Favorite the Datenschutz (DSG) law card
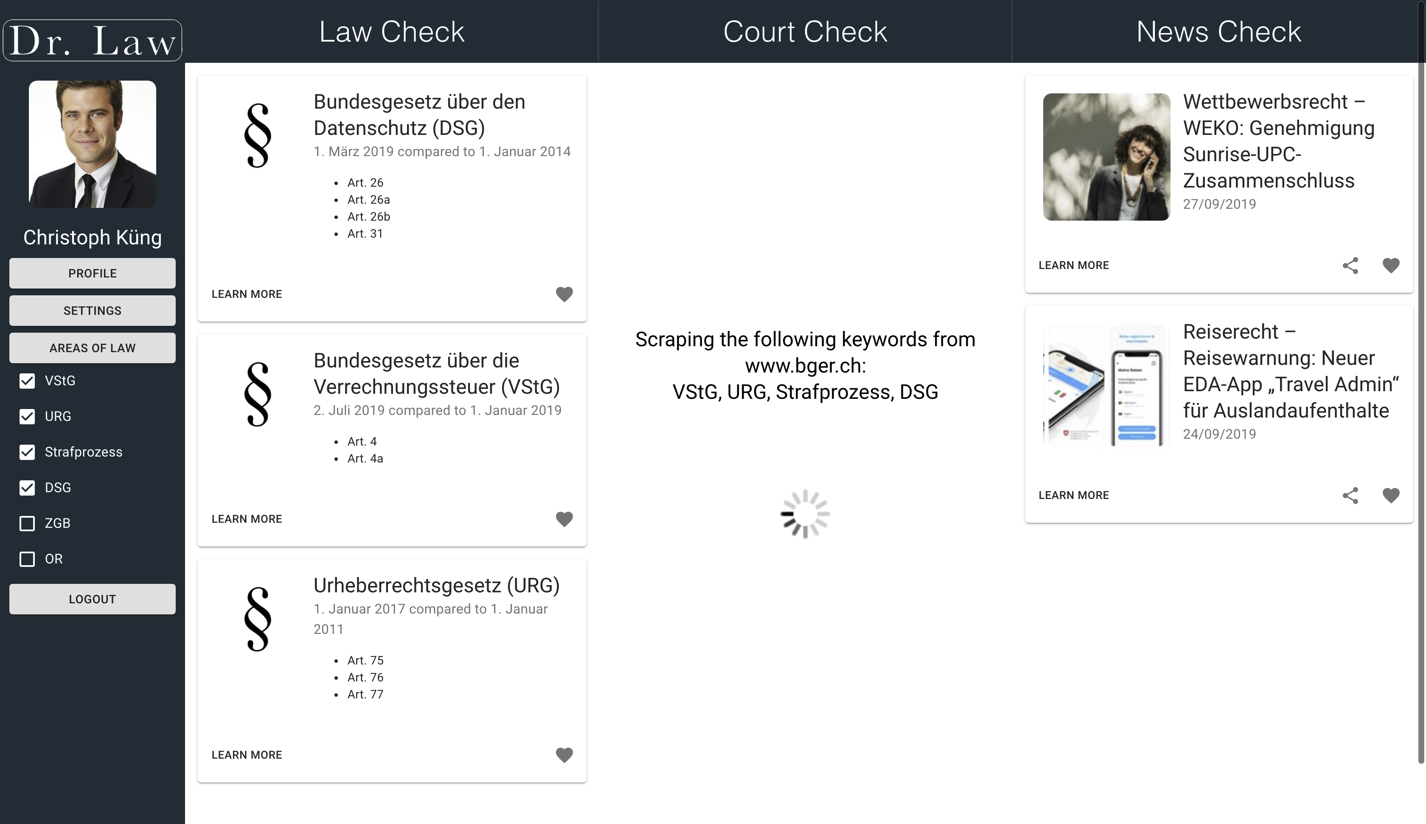This screenshot has width=1426, height=824. click(564, 294)
